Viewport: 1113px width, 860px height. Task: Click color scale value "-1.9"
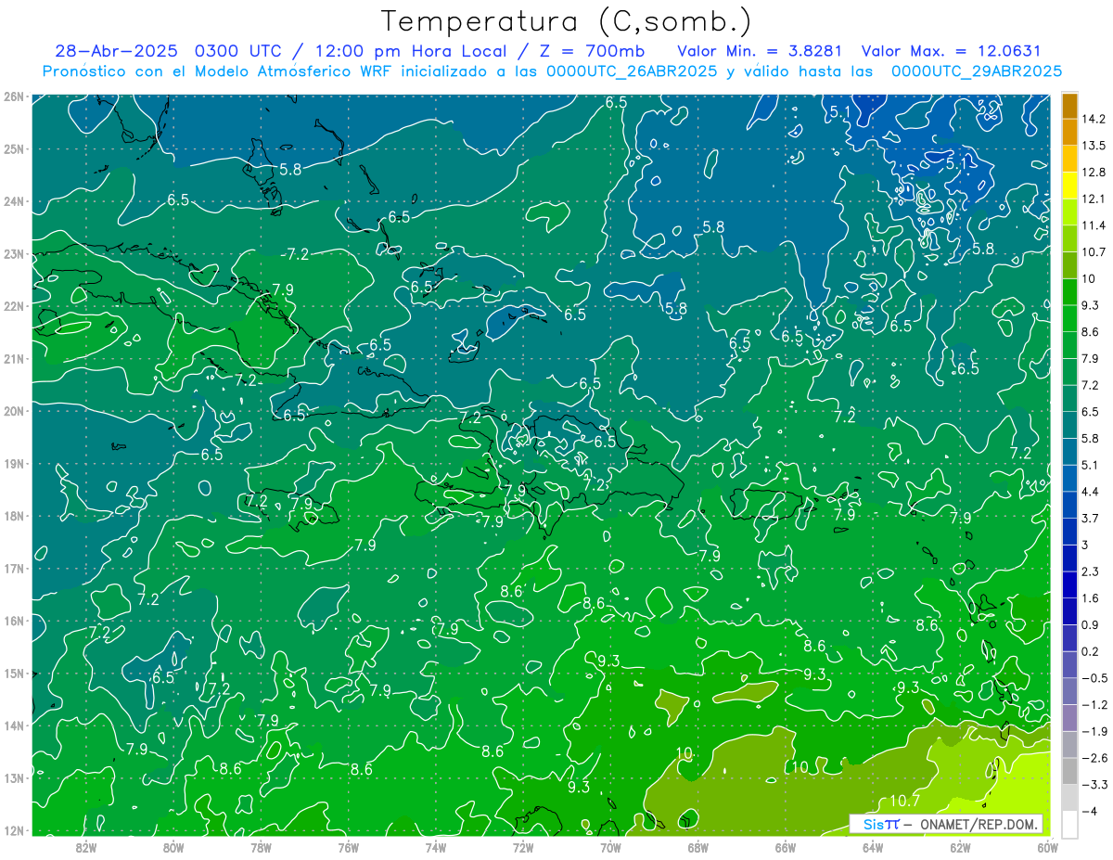coord(1094,731)
